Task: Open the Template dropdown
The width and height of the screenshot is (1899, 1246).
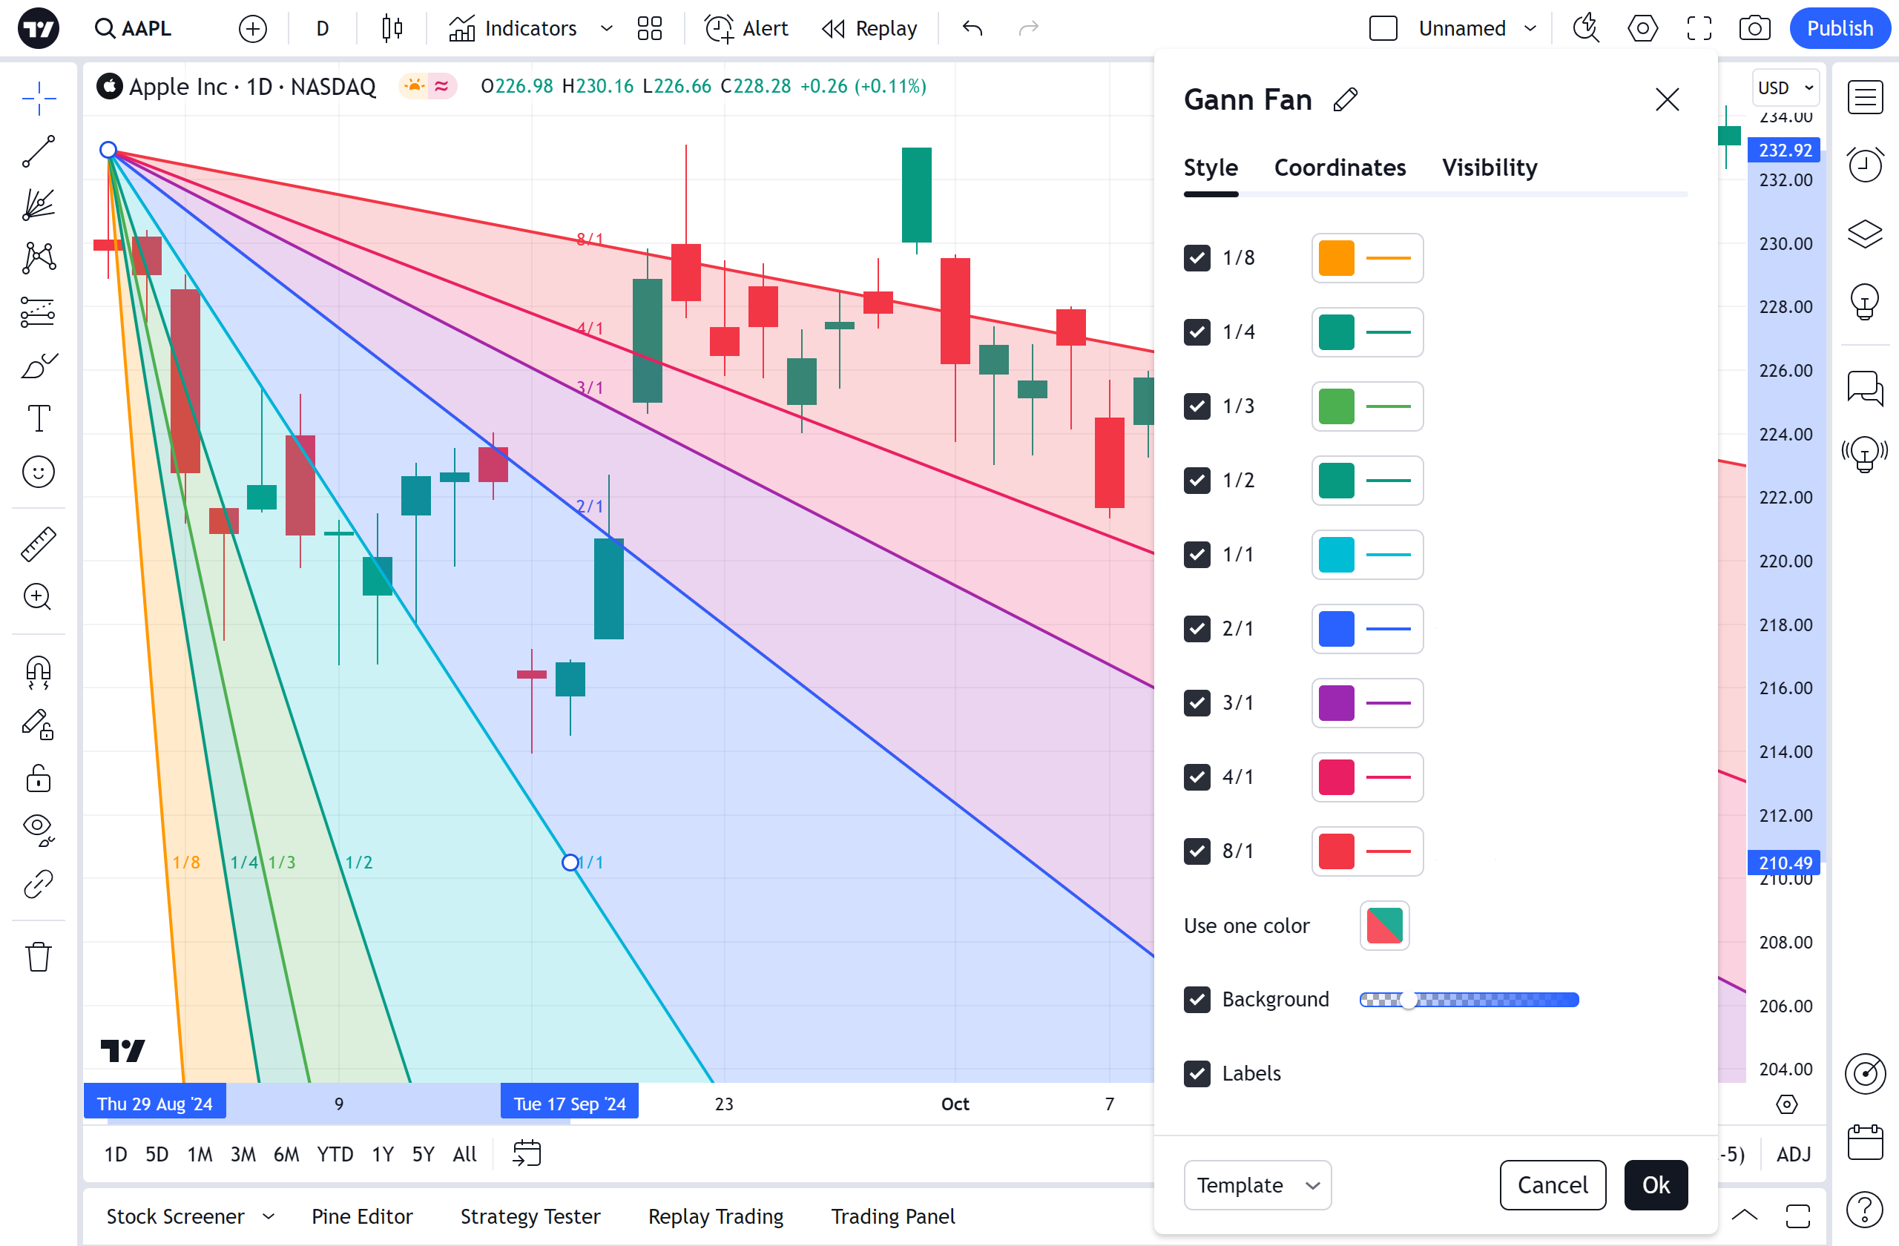Action: point(1257,1184)
